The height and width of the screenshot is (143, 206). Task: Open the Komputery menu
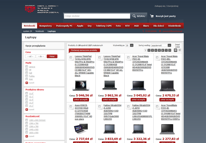pos(45,26)
